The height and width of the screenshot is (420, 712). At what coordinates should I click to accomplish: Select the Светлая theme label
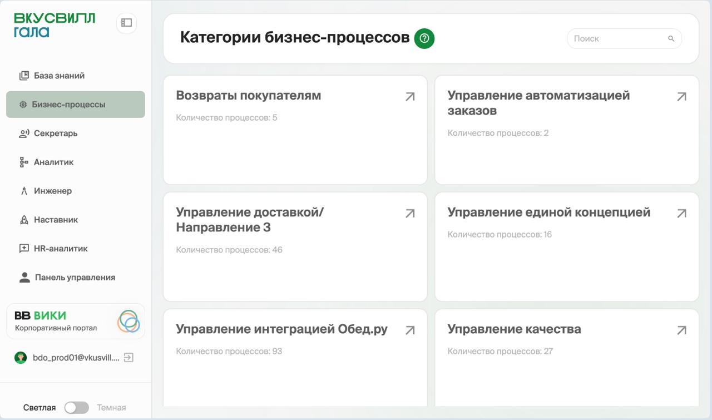click(39, 408)
